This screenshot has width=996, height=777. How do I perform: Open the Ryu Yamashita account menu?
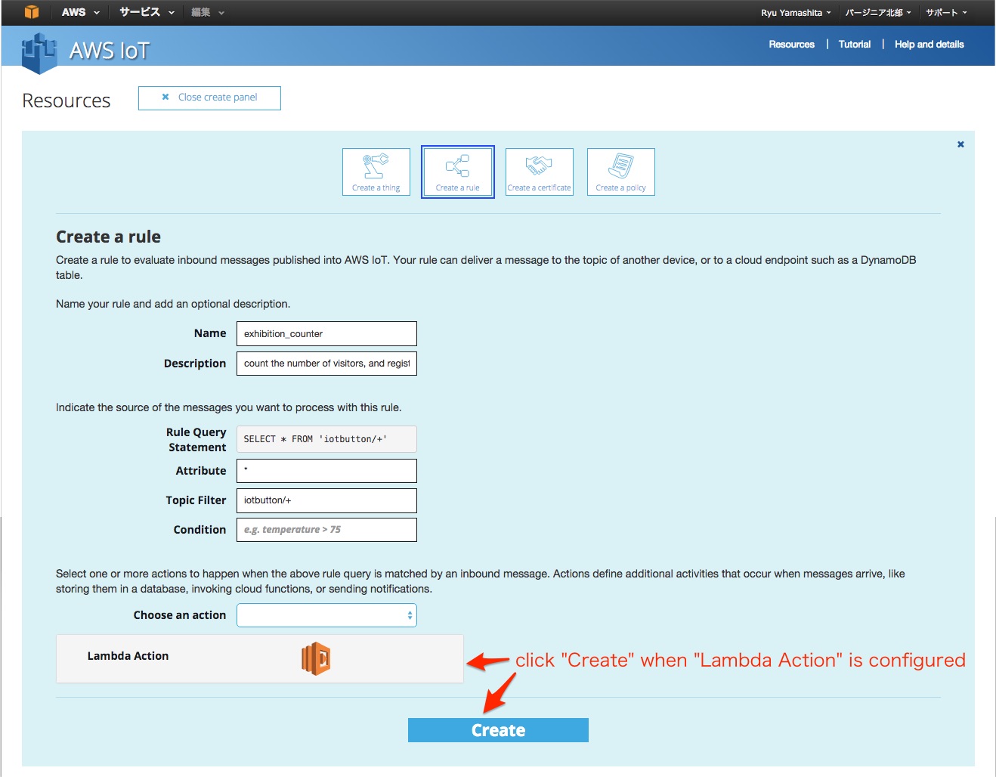click(x=796, y=13)
